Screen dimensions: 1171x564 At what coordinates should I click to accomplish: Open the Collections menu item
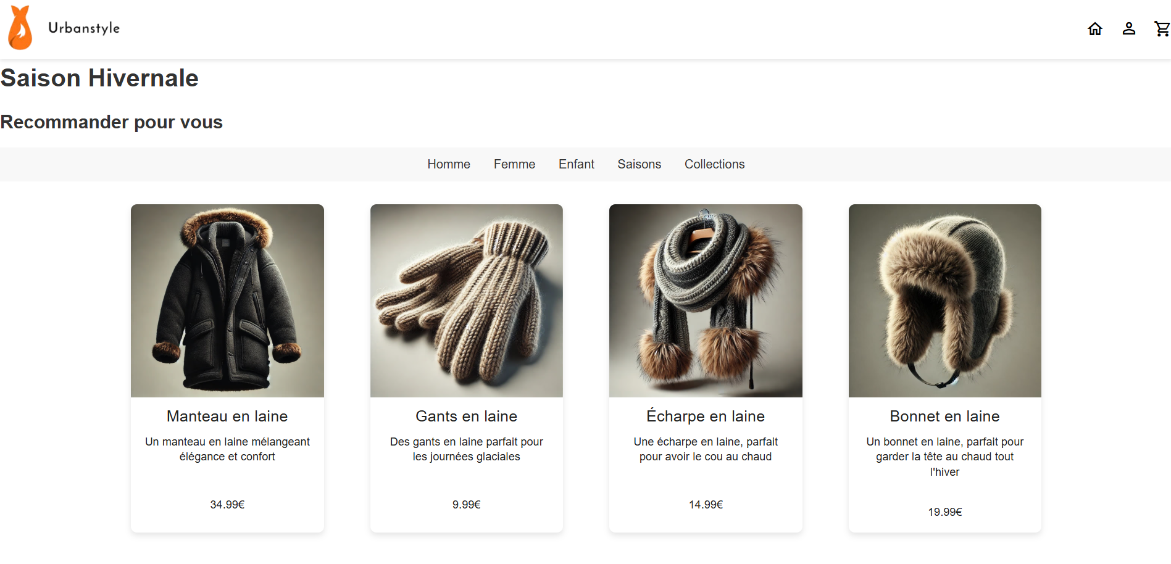pos(715,164)
